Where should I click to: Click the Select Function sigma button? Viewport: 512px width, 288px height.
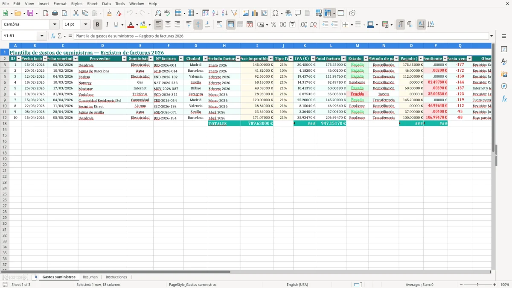[x=60, y=36]
